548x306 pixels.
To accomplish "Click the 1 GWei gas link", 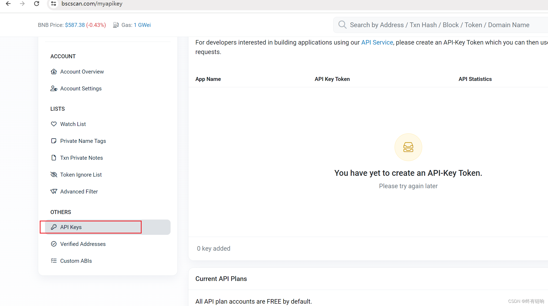I will (142, 25).
